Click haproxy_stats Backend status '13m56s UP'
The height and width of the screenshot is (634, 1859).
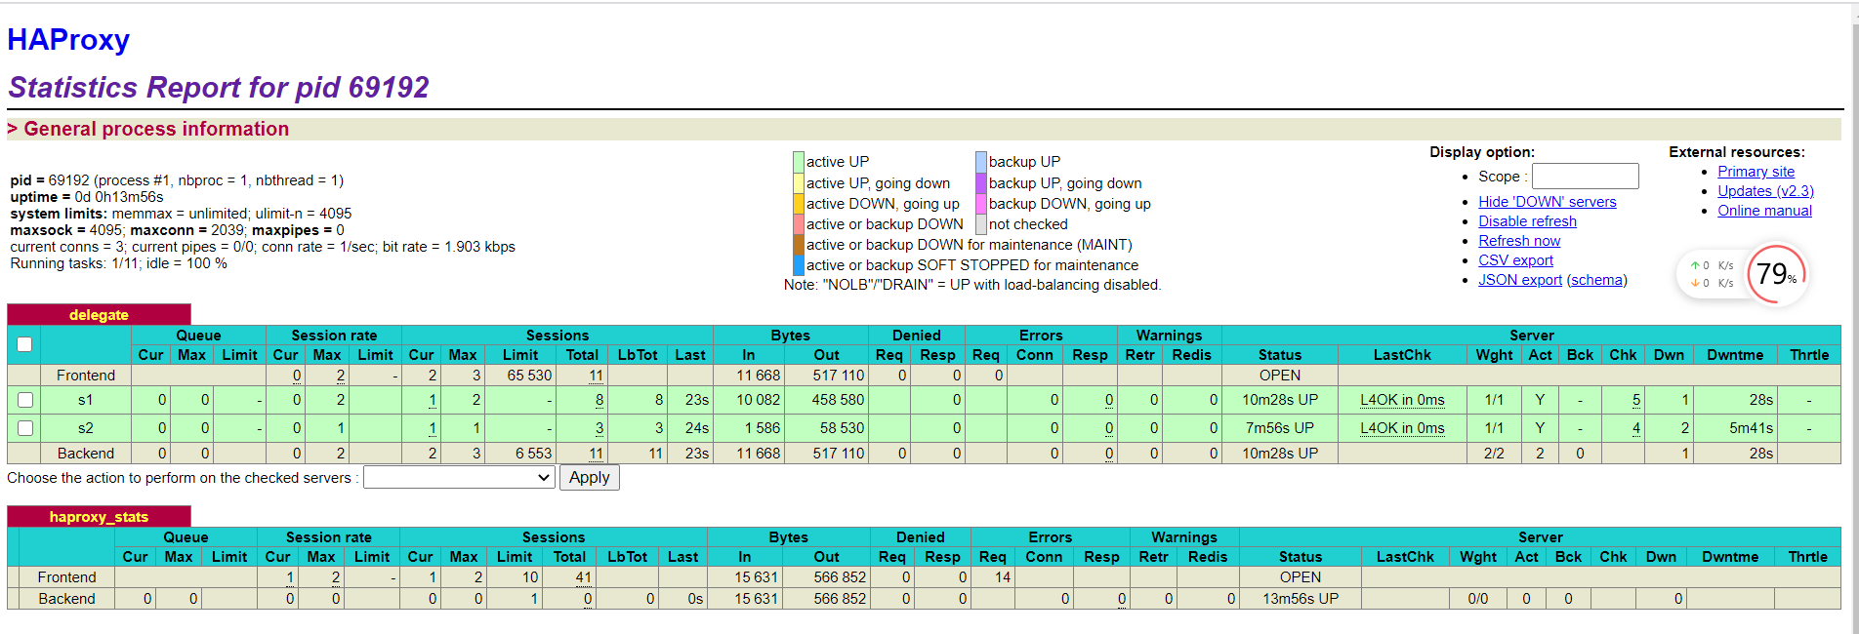[1300, 599]
